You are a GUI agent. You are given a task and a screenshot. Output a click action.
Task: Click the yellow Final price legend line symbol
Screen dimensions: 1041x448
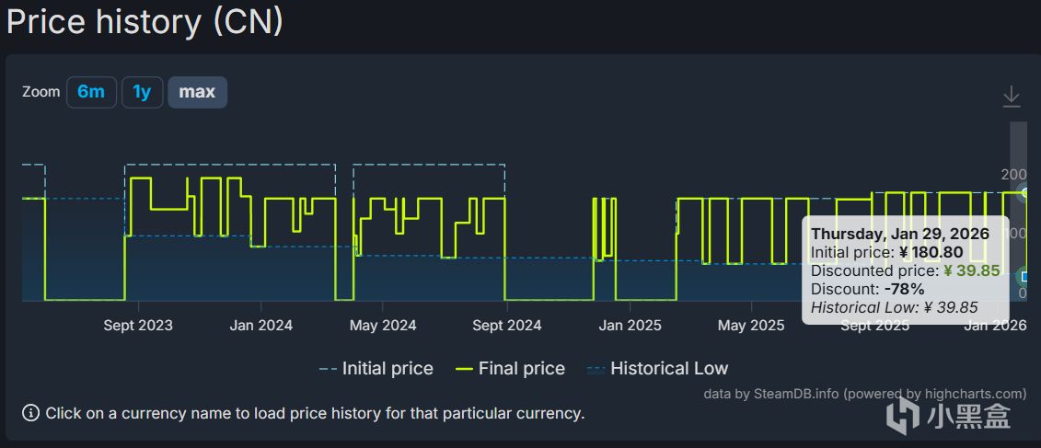(x=464, y=369)
